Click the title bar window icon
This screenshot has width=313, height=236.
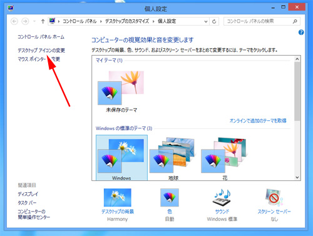point(11,8)
